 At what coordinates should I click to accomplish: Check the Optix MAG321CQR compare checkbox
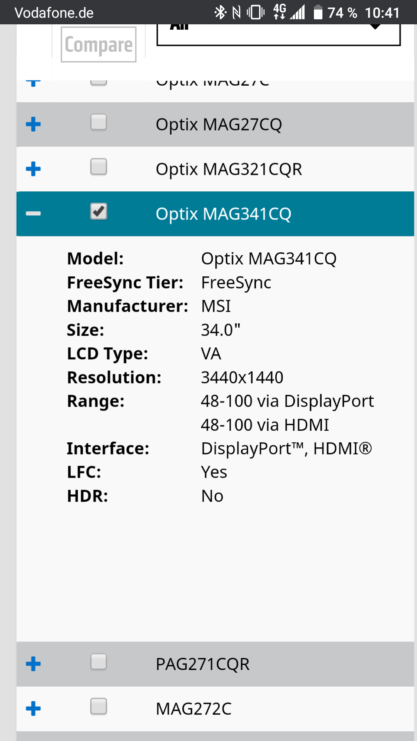[x=98, y=167]
